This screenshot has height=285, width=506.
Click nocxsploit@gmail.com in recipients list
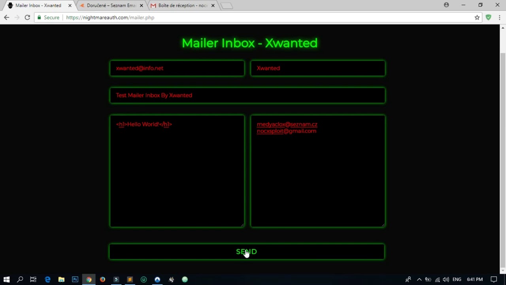[x=287, y=131]
